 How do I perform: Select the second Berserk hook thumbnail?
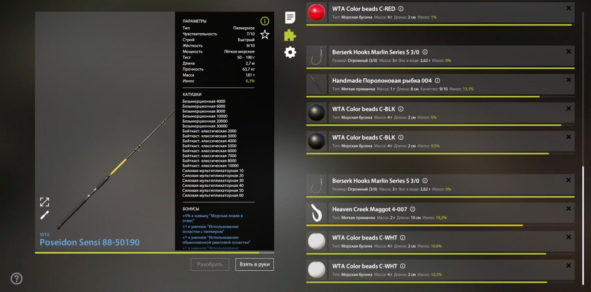(317, 185)
